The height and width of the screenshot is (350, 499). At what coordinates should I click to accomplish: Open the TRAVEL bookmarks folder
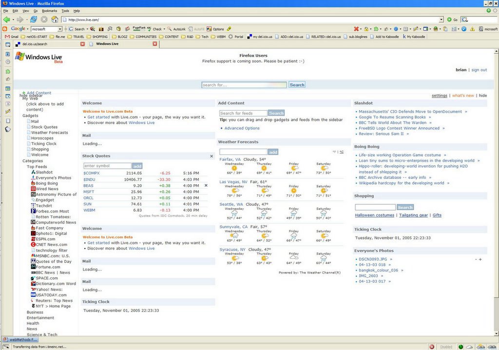click(76, 37)
